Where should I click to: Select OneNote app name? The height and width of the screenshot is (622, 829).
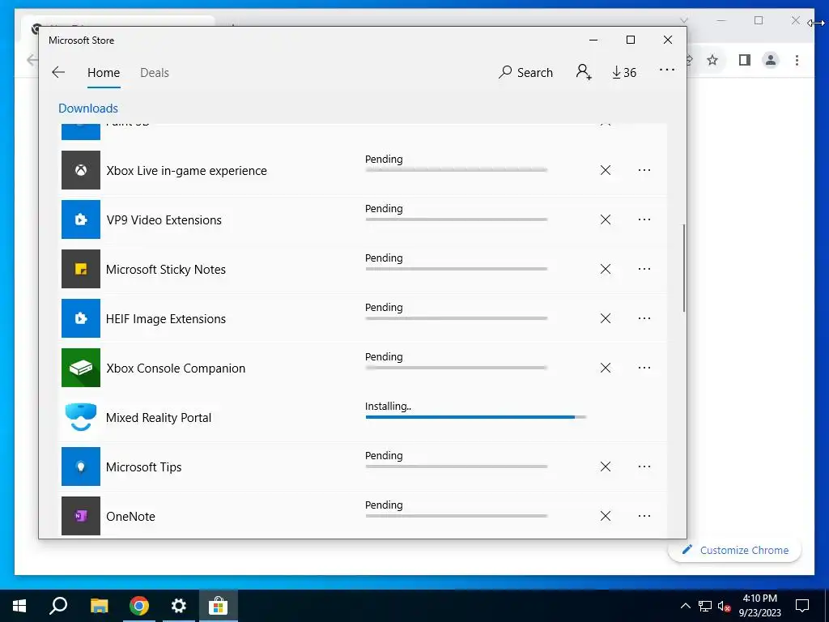[130, 516]
